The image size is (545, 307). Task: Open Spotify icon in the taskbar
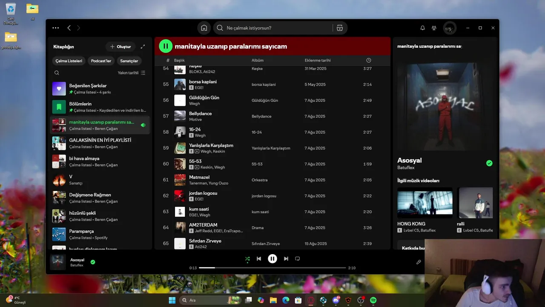click(x=373, y=300)
